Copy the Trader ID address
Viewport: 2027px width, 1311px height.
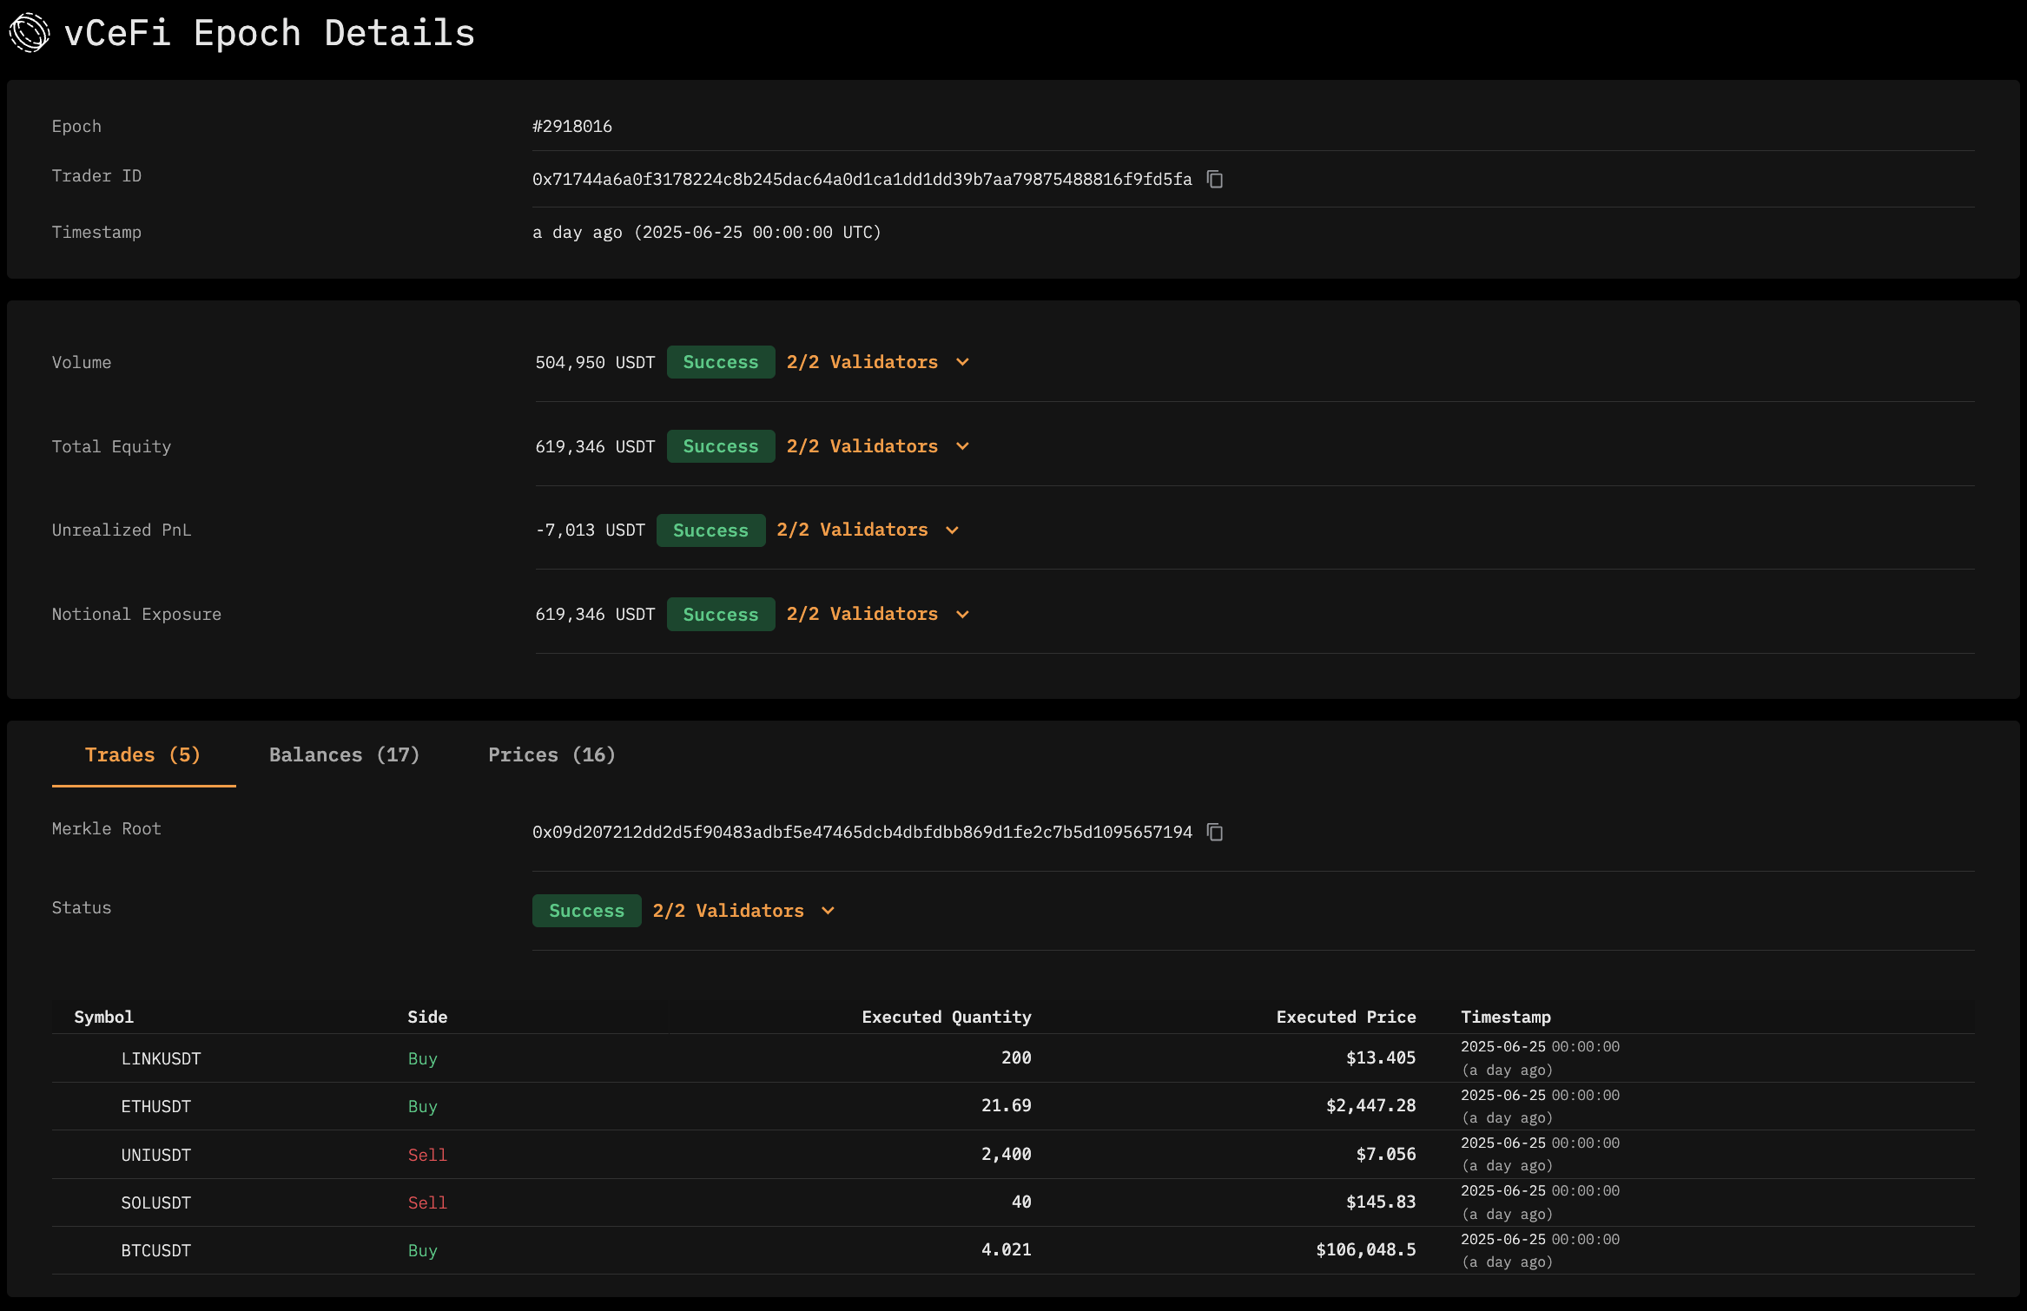pyautogui.click(x=1215, y=180)
